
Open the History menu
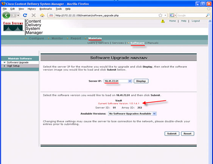[x=32, y=9]
